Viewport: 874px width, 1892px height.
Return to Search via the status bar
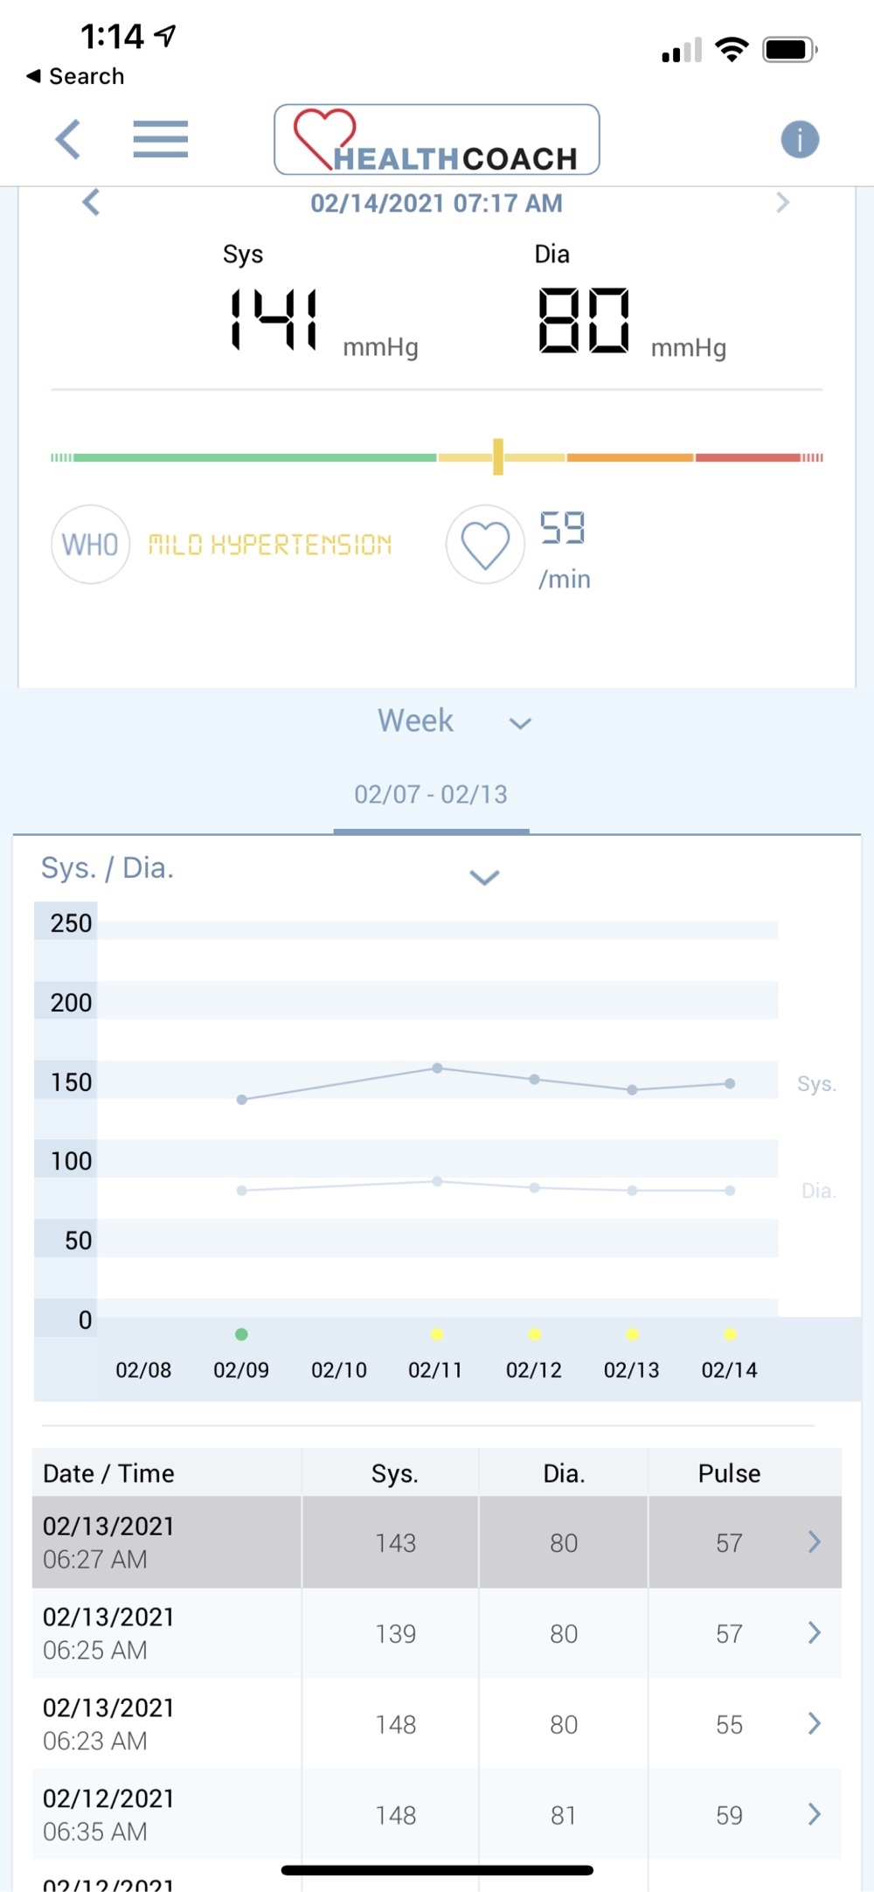(x=75, y=77)
